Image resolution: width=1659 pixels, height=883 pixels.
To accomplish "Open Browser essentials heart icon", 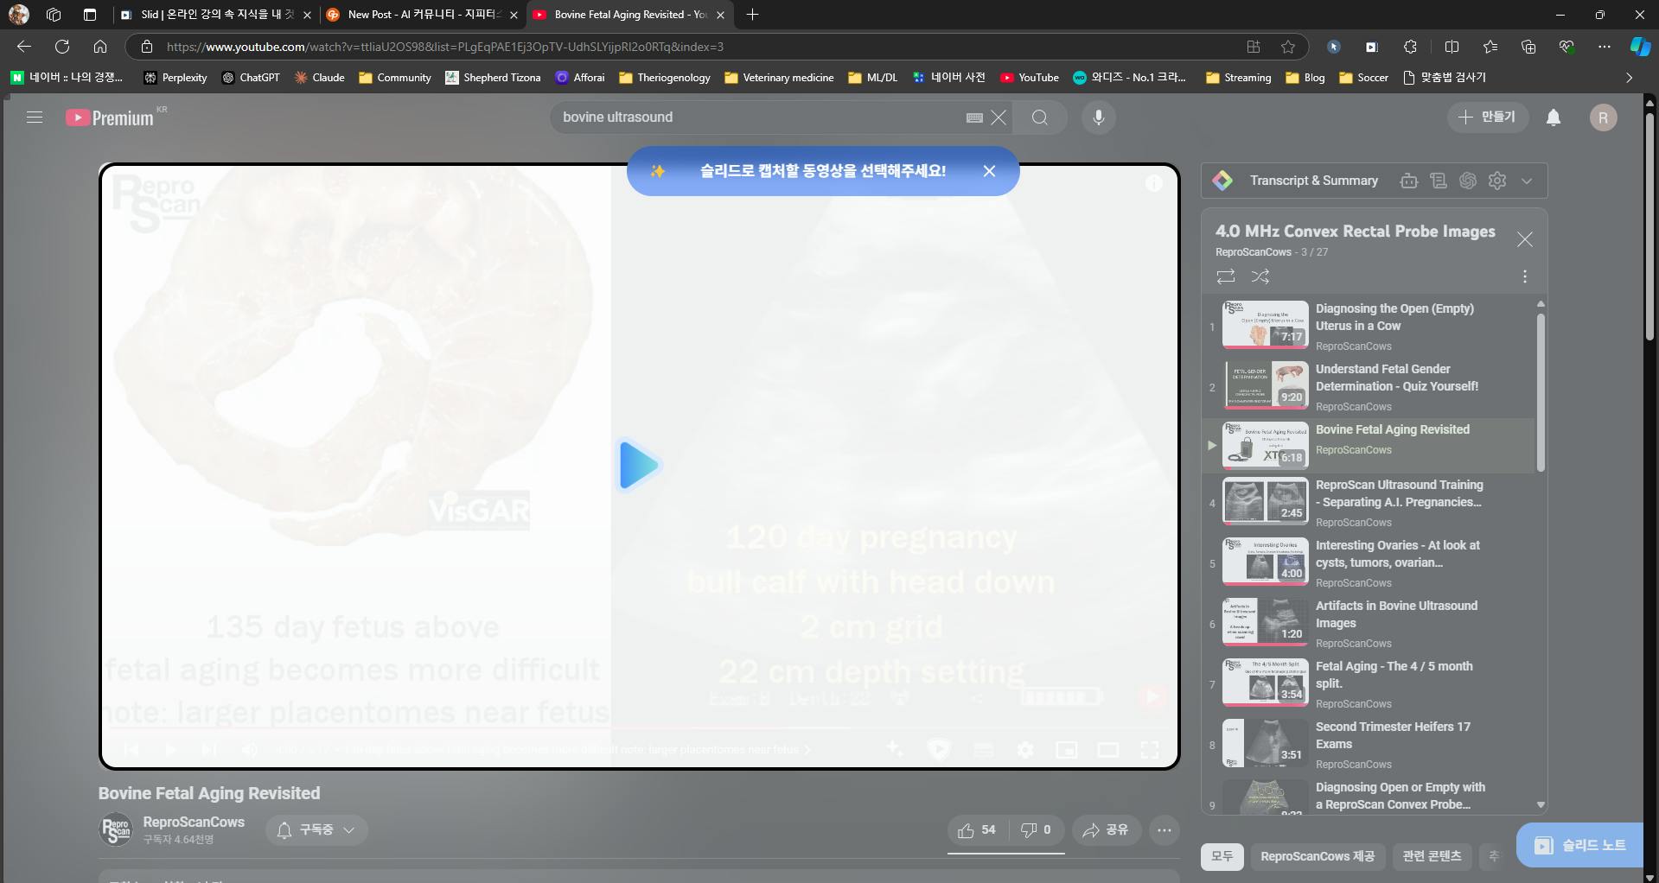I will click(x=1566, y=47).
